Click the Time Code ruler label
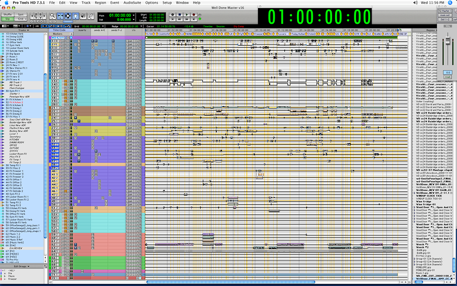The height and width of the screenshot is (286, 457). click(59, 30)
